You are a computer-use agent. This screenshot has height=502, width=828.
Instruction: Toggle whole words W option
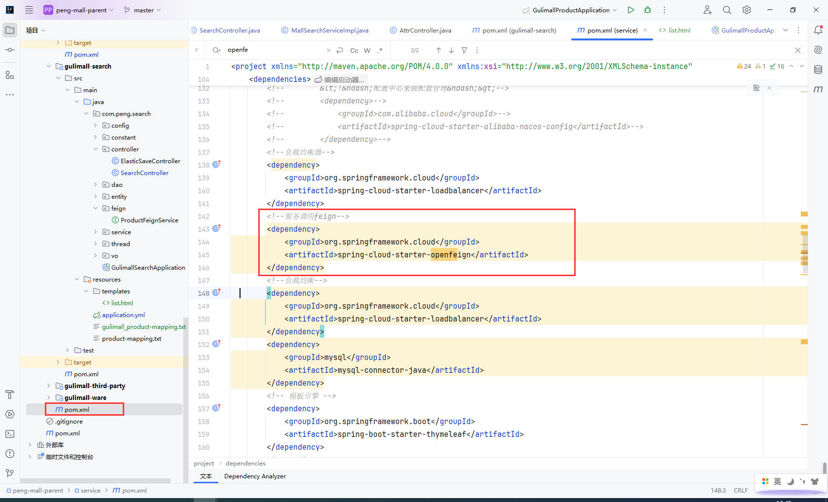pos(367,50)
